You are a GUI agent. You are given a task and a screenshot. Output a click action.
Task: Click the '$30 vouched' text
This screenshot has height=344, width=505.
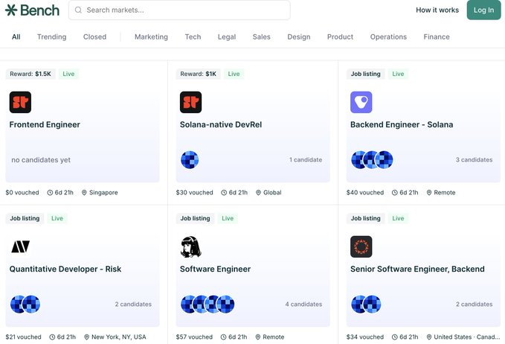click(195, 192)
